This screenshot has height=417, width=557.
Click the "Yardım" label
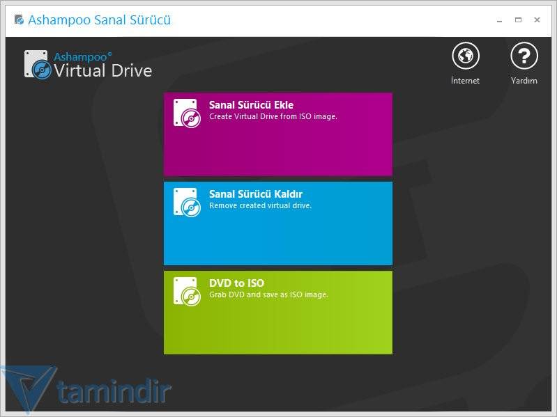[524, 81]
